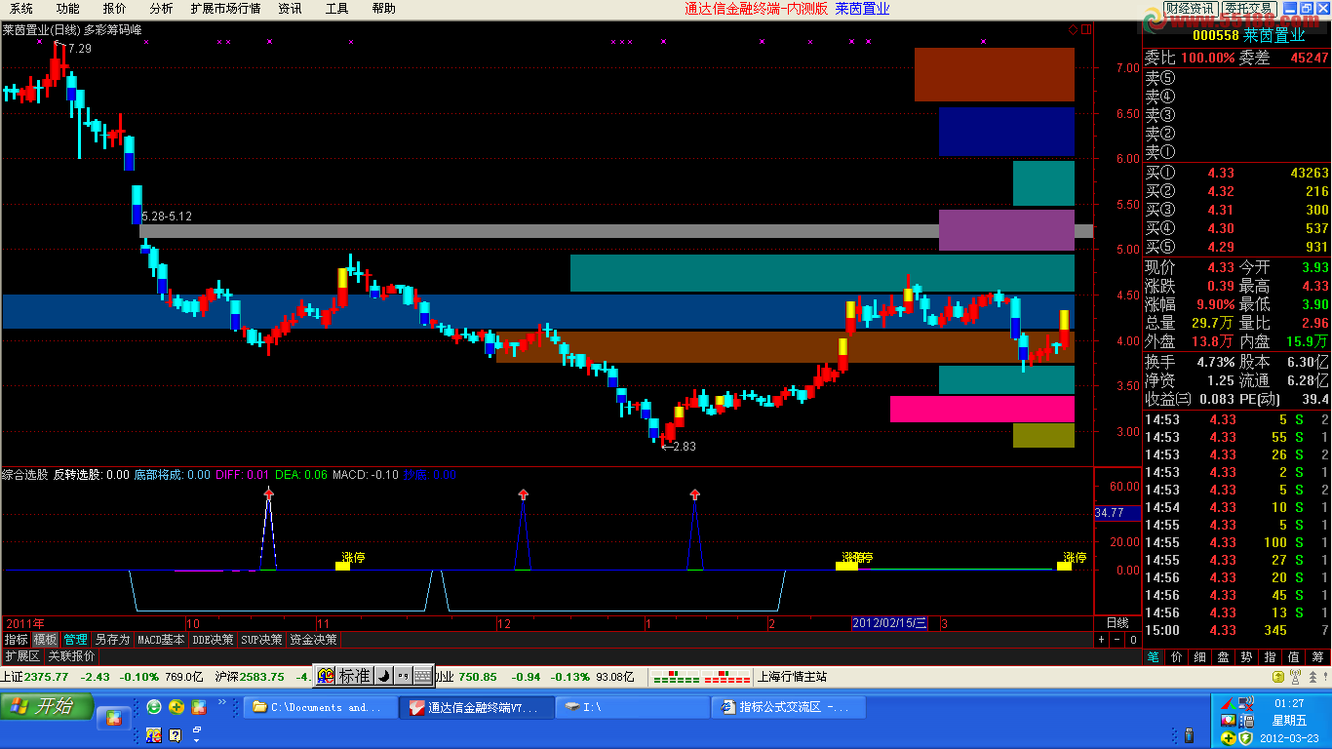Click the panel layout icon atop the chart

1086,30
